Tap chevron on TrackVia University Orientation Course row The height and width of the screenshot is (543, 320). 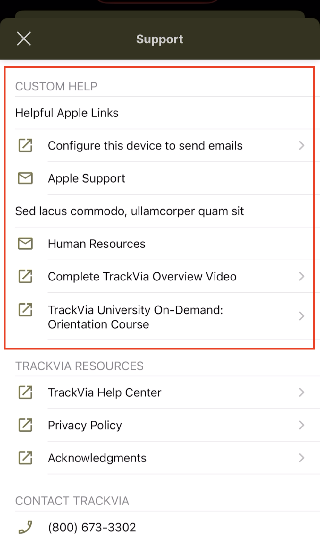(301, 316)
